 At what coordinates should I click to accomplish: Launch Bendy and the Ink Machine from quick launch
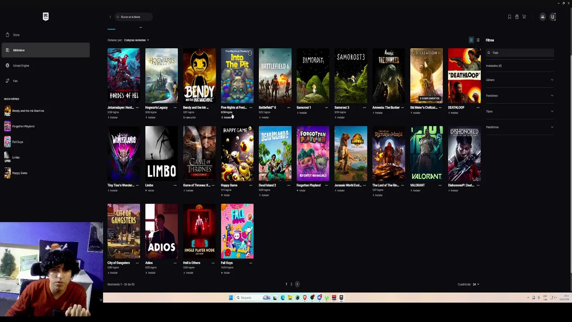pos(24,111)
